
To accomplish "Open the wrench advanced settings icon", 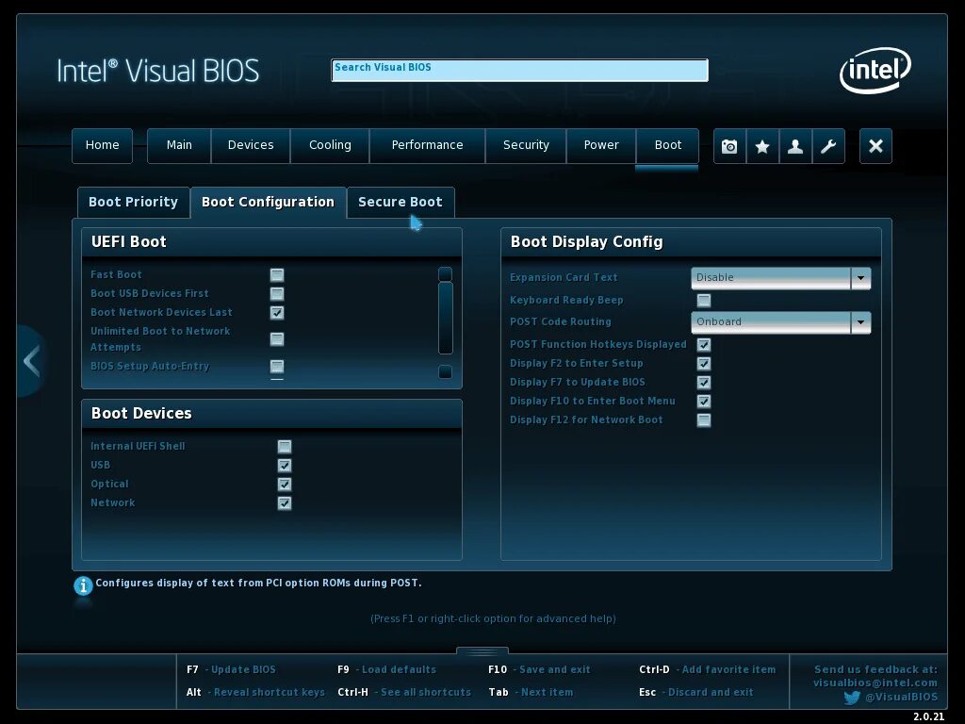I will (828, 146).
